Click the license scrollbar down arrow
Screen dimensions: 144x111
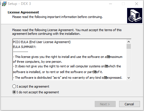(129, 78)
